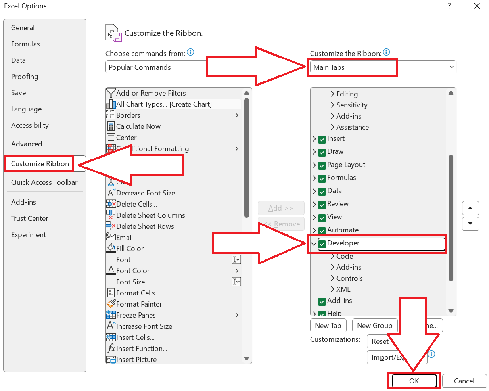Collapse the Developer tab node
The width and height of the screenshot is (489, 391).
pos(314,243)
